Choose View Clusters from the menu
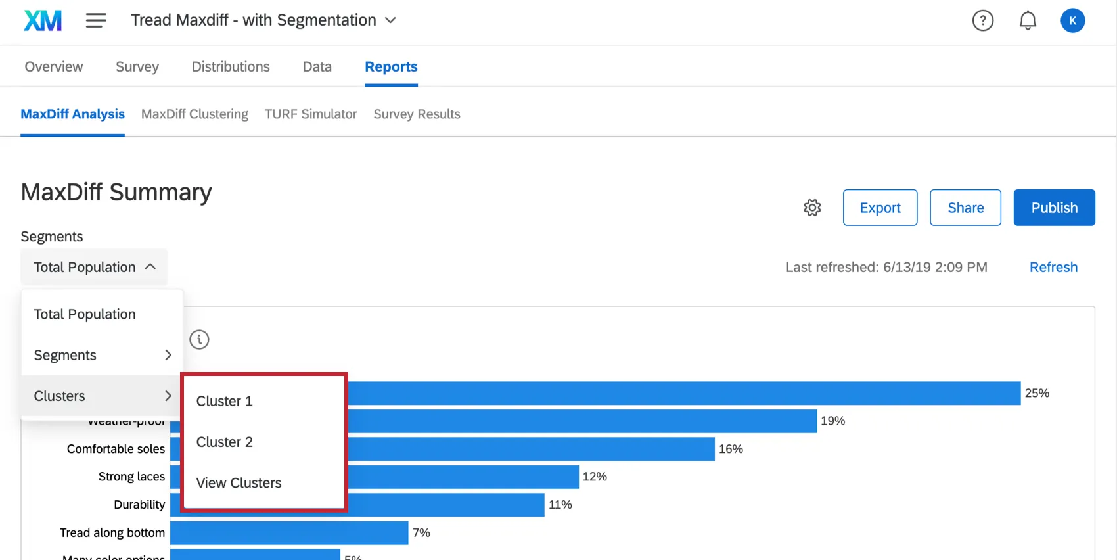Screen dimensions: 1117x560 [x=239, y=482]
